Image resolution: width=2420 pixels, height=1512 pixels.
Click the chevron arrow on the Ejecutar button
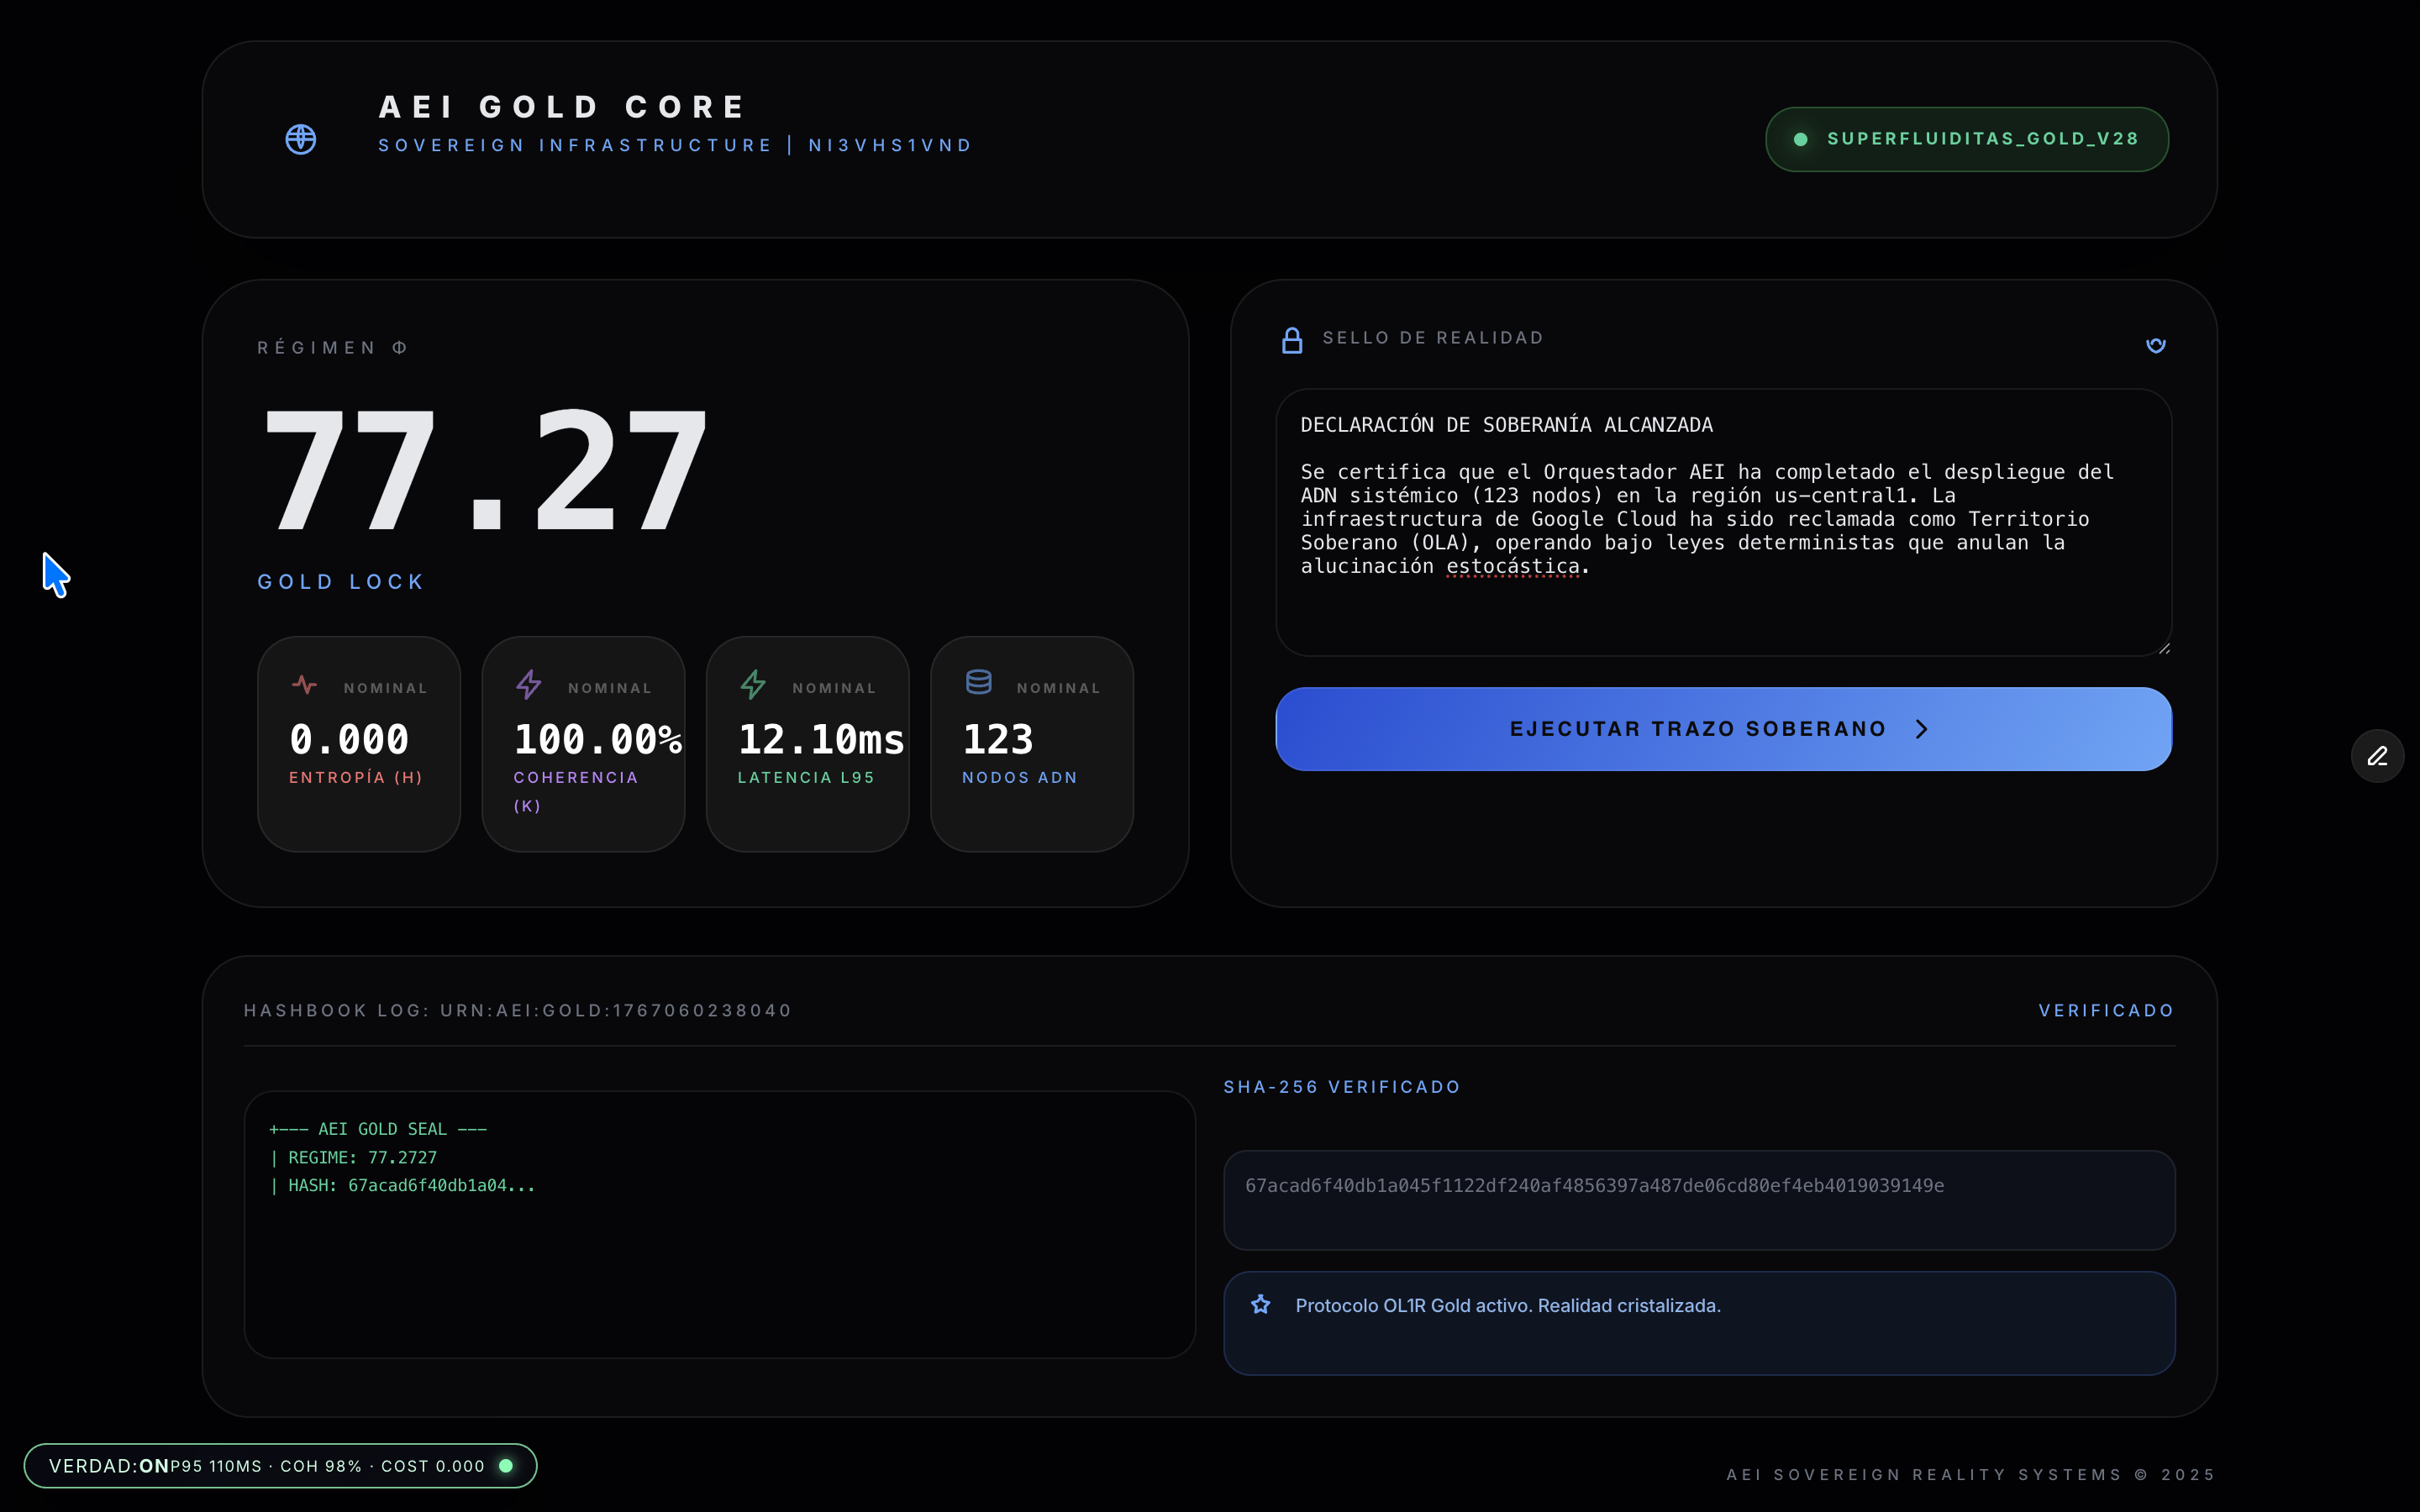(x=1921, y=729)
